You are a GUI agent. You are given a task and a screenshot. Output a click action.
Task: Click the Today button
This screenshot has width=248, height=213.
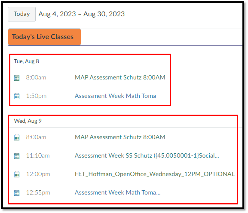click(x=21, y=14)
